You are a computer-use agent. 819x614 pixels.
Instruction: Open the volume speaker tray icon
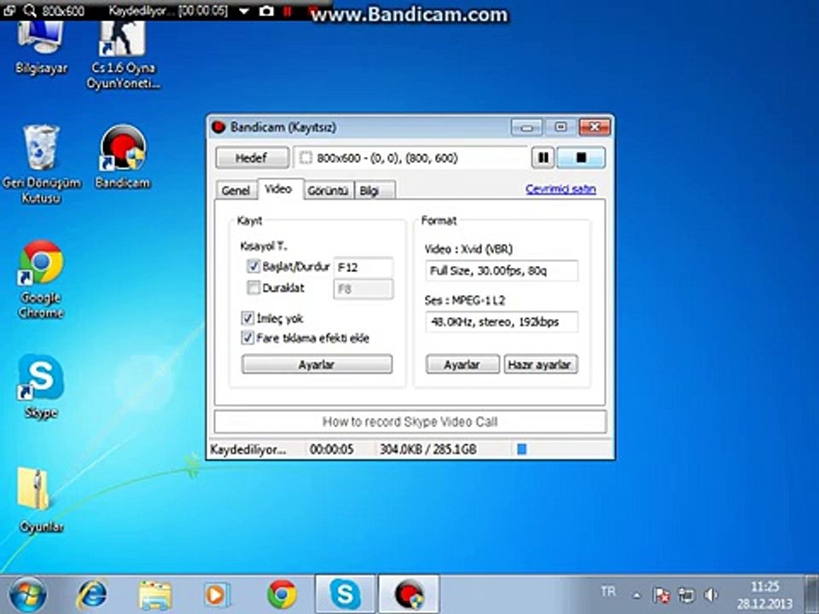[711, 594]
